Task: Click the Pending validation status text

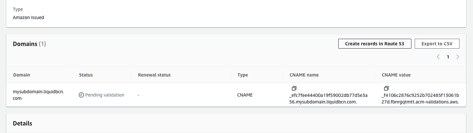Action: click(x=105, y=95)
